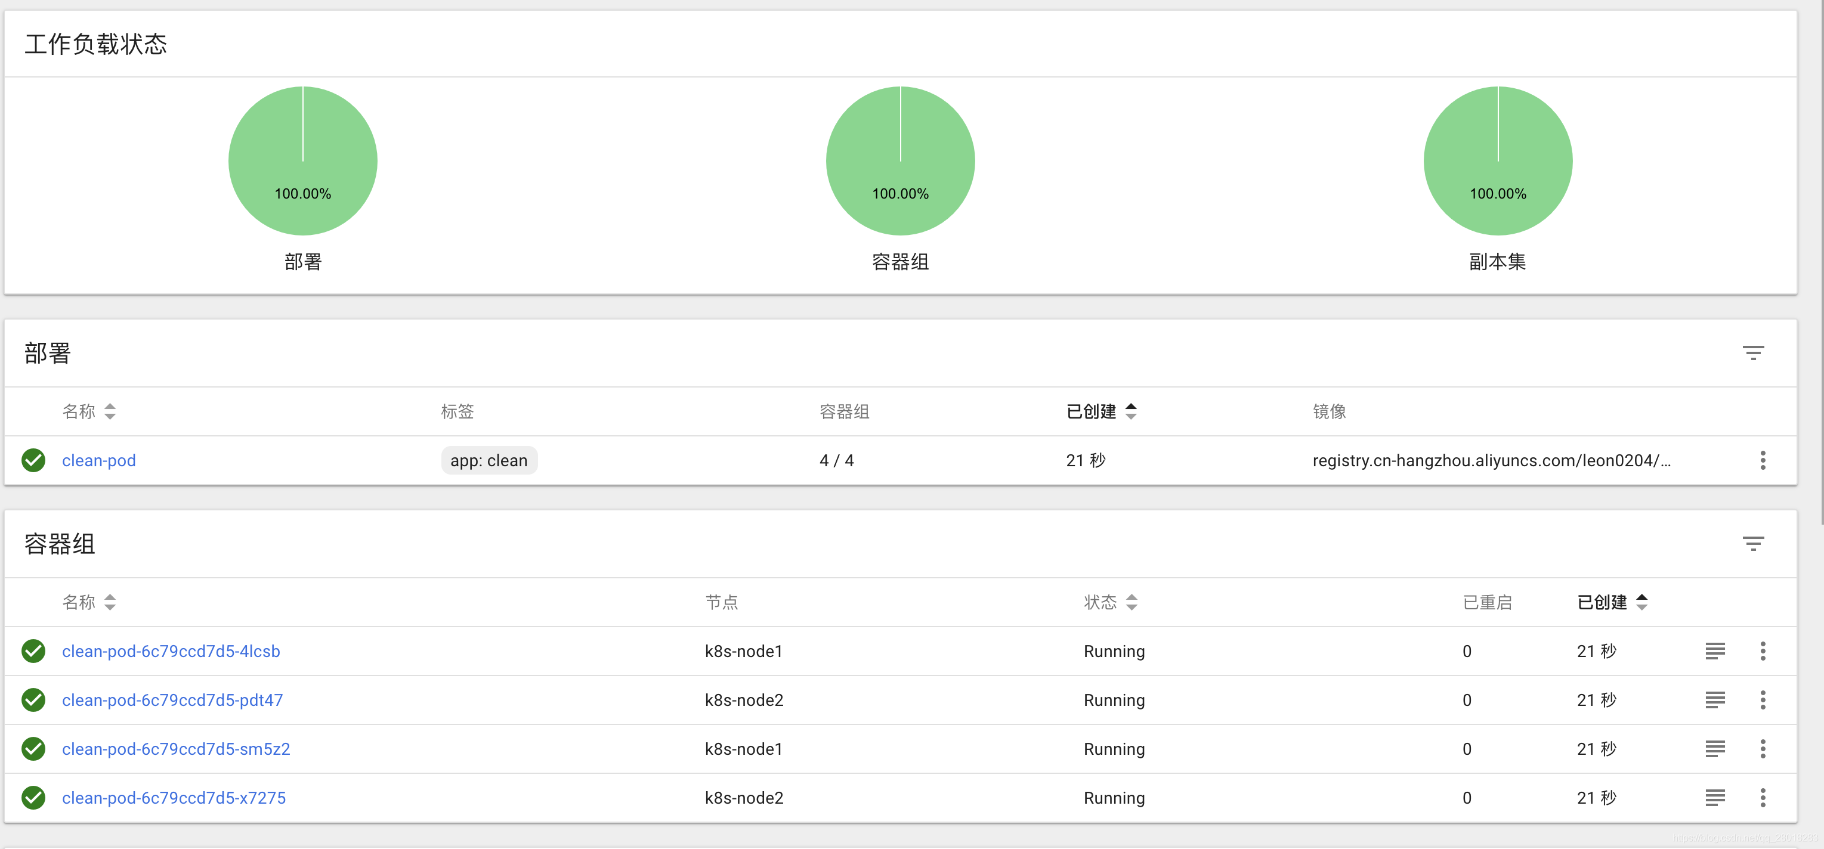
Task: Open the actions menu for clean-pod deployment
Action: [x=1763, y=461]
